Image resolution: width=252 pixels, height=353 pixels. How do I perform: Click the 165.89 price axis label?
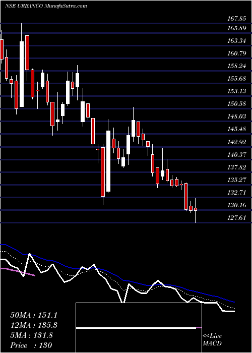tap(236, 28)
